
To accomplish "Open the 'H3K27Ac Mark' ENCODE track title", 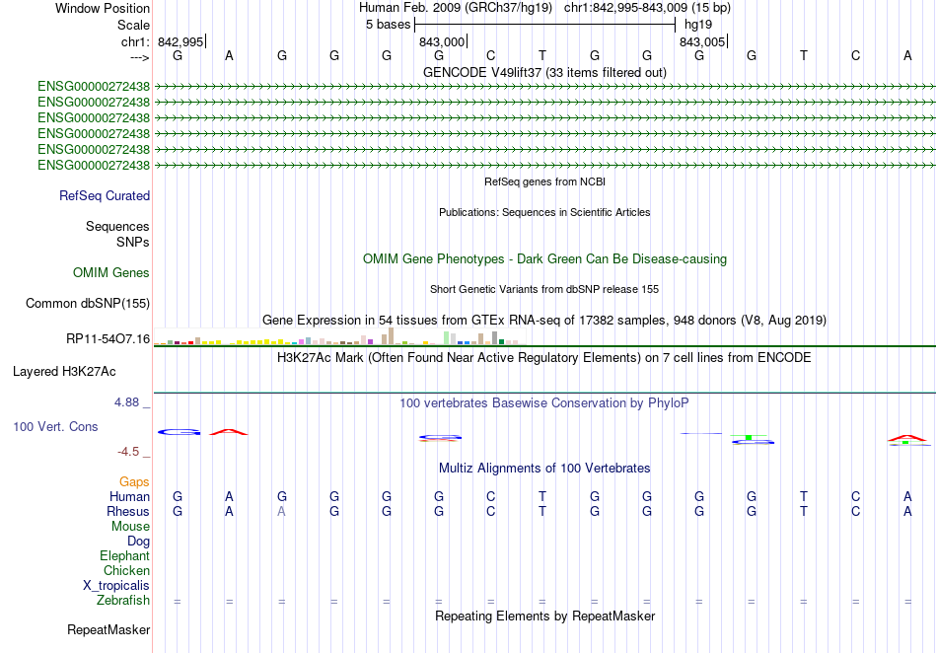I will 544,358.
